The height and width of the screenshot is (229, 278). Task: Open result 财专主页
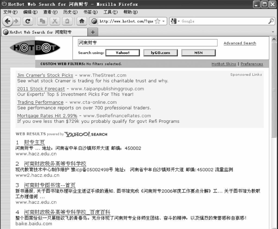pos(34,142)
